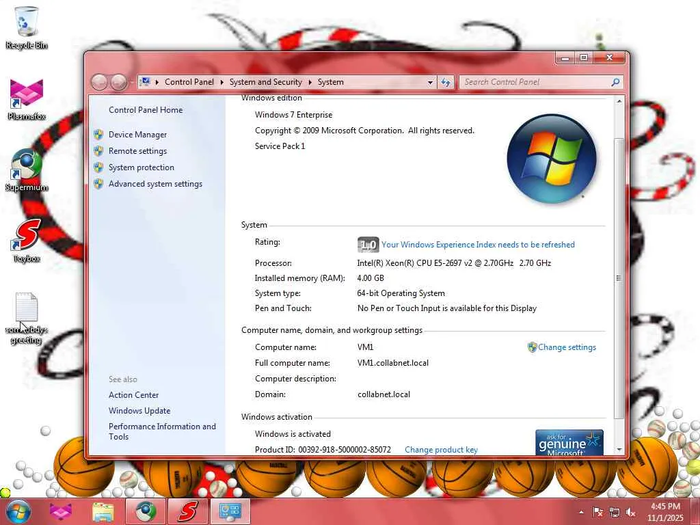
Task: Expand the arrow after Control Panel breadcrumb
Action: [222, 82]
